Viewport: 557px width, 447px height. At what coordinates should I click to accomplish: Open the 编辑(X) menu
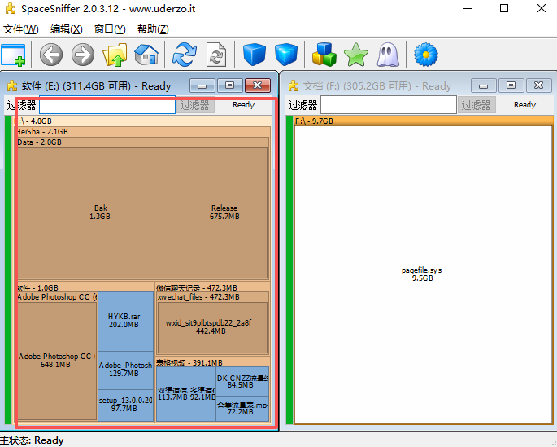tap(66, 29)
